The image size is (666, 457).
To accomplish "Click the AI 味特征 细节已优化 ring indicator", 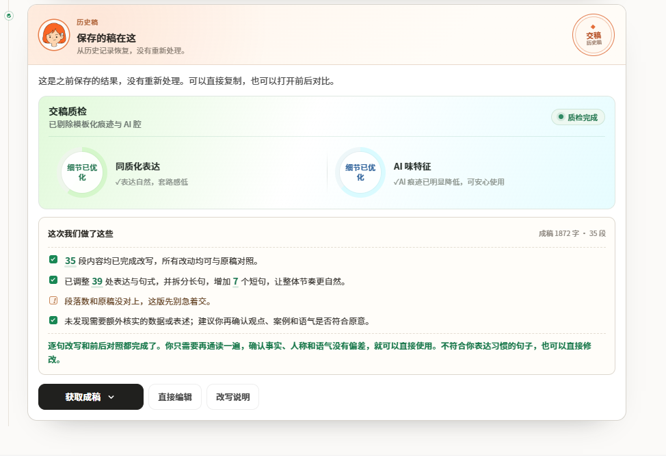I will [x=360, y=172].
